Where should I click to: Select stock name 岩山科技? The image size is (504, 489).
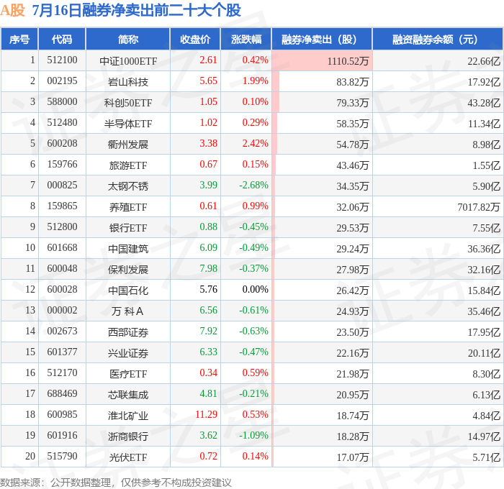(128, 81)
